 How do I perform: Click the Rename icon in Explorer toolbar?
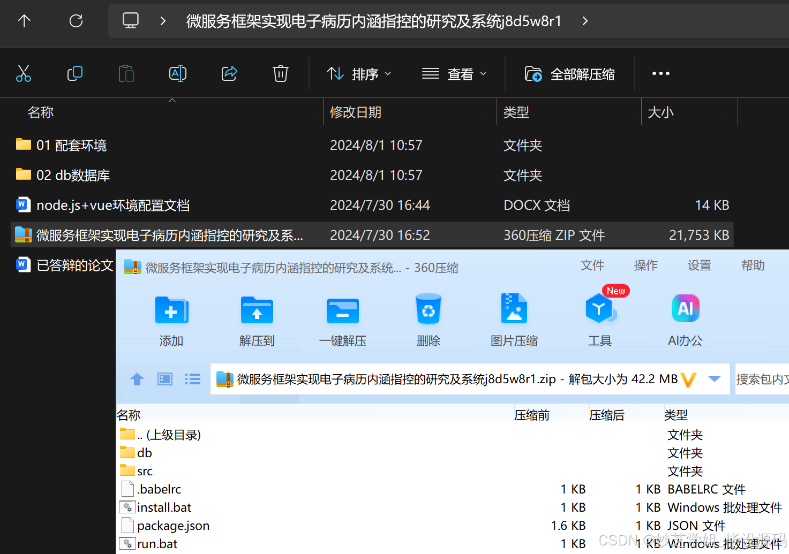point(178,73)
